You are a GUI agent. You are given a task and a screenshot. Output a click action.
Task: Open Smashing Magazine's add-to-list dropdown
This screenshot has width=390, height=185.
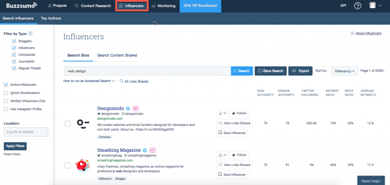[x=222, y=155]
